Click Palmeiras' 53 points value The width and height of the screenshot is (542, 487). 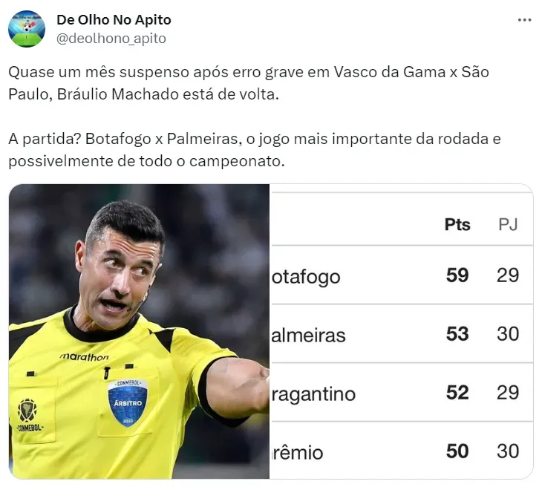tap(457, 334)
